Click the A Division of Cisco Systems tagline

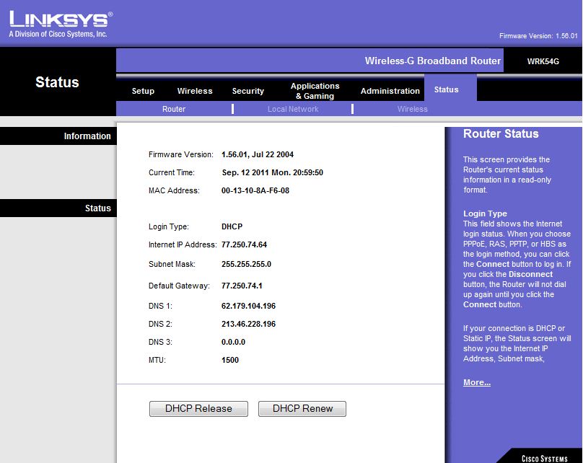click(x=58, y=34)
